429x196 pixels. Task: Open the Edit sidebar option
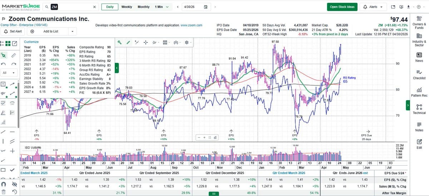[x=419, y=144]
